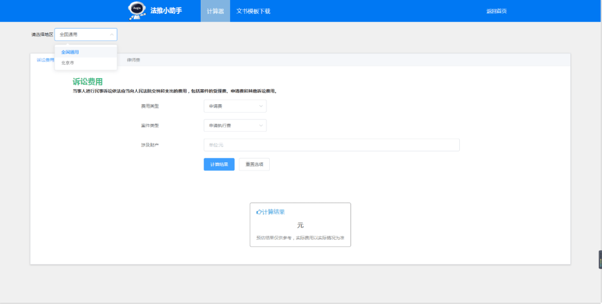Select the 诉讼费用 tab
The width and height of the screenshot is (602, 304).
point(45,60)
